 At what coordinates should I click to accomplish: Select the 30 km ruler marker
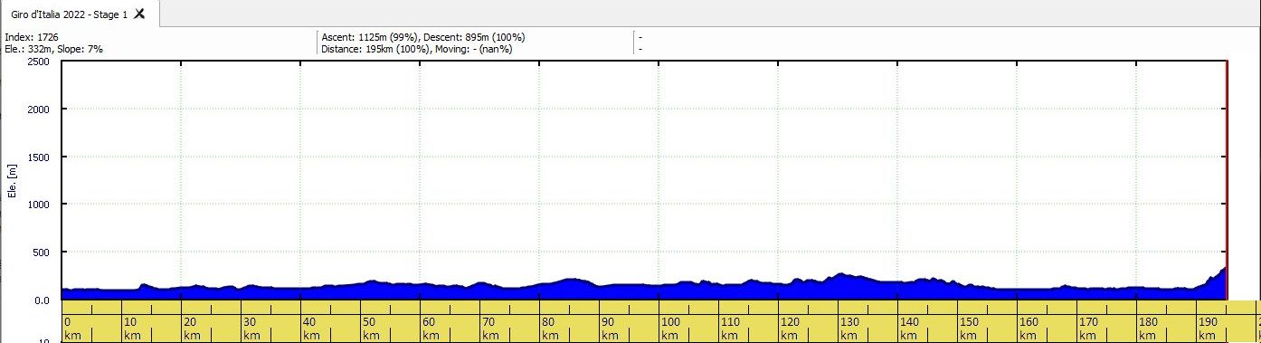[x=251, y=329]
